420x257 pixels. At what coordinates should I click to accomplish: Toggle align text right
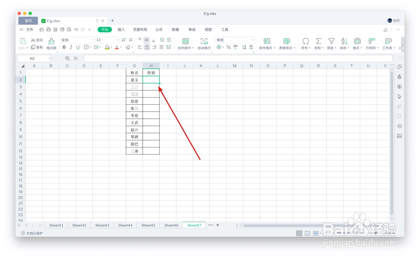154,47
